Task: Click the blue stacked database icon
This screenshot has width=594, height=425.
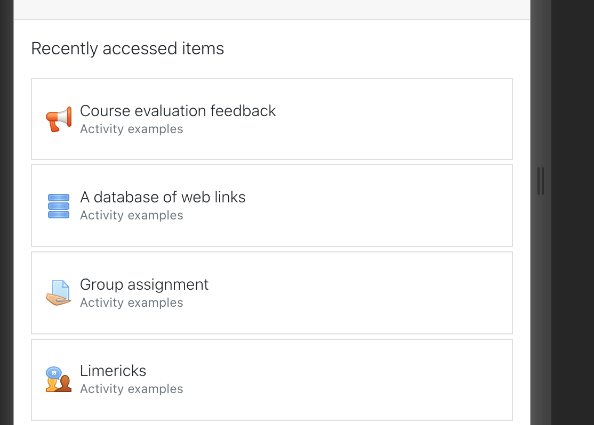Action: pyautogui.click(x=59, y=206)
